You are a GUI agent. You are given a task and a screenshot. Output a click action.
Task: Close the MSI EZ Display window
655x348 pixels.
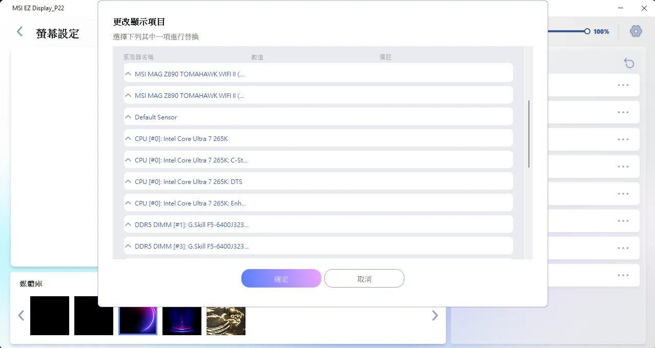click(644, 8)
